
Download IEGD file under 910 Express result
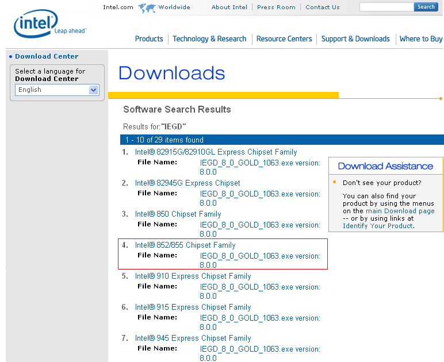coord(260,291)
